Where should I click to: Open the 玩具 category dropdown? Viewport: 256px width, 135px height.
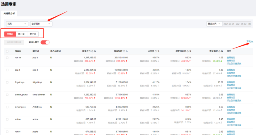coord(17,24)
